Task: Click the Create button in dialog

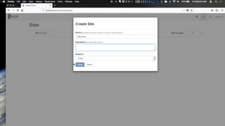Action: 80,64
